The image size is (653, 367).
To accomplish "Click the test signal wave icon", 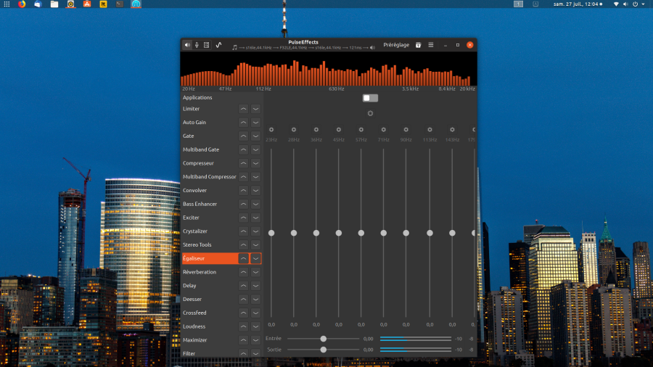I will pyautogui.click(x=218, y=45).
